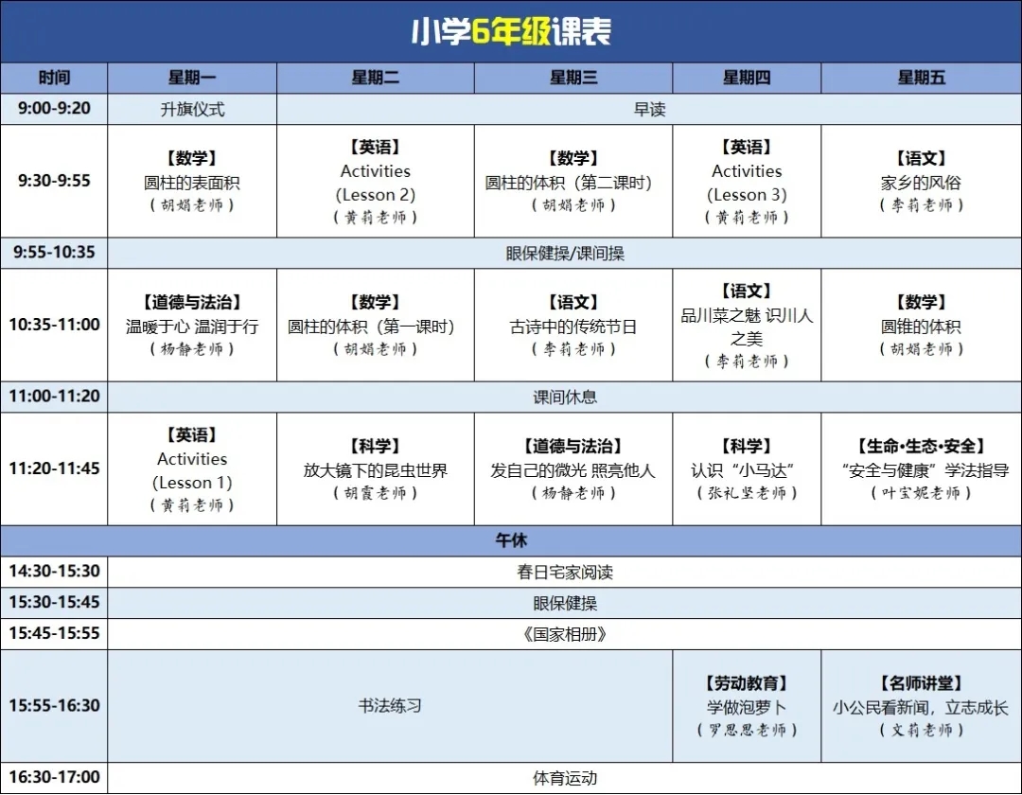The image size is (1022, 795).
Task: Click the 家乡的风俗 Chinese lesson cell
Action: pos(921,181)
